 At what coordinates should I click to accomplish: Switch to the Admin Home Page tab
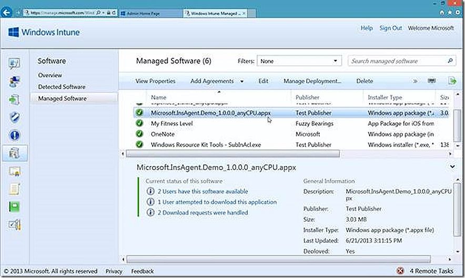pos(150,13)
